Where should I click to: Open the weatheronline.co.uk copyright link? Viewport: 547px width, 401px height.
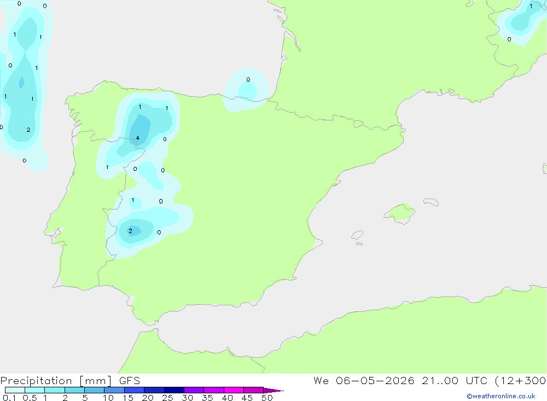pos(501,396)
